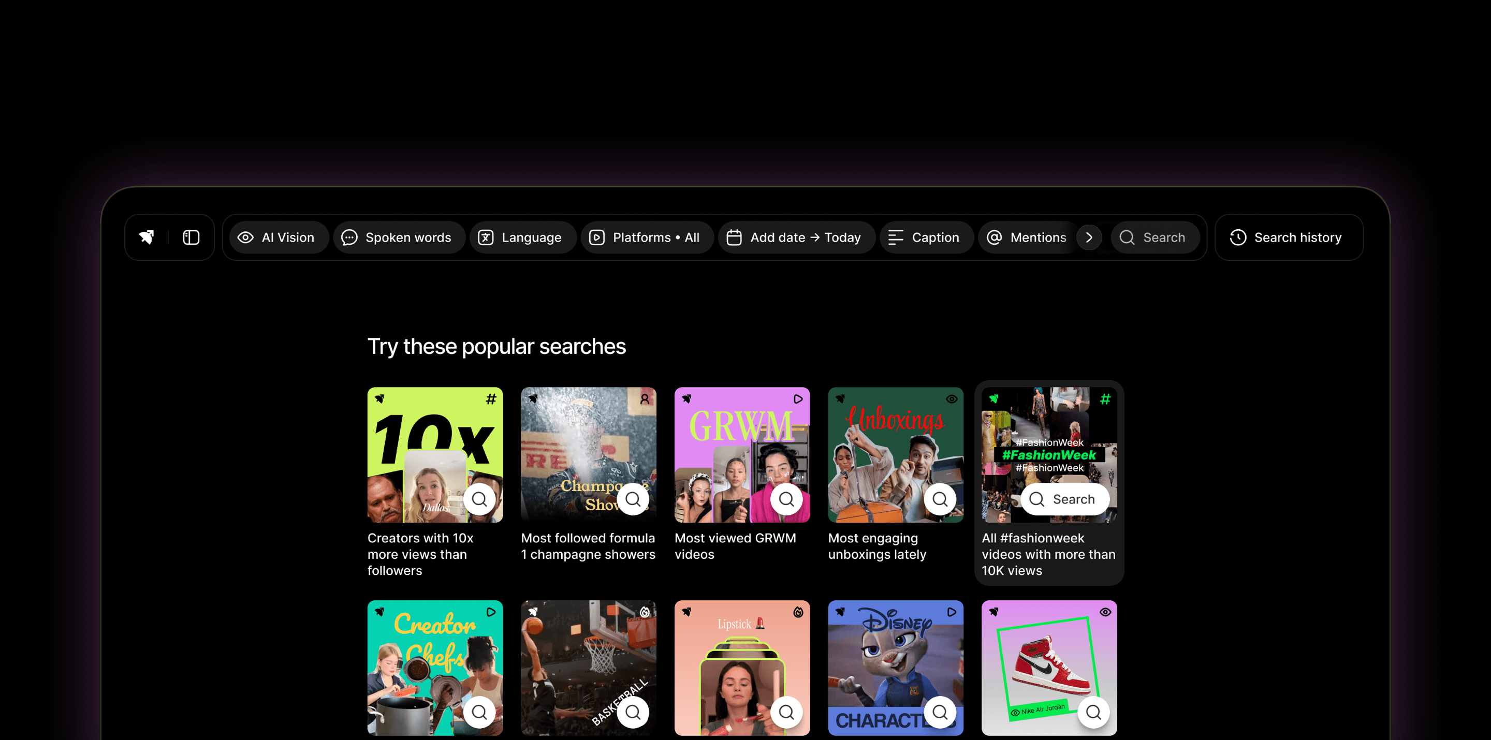Open the GRWM thumbnail
The width and height of the screenshot is (1491, 740).
[742, 455]
